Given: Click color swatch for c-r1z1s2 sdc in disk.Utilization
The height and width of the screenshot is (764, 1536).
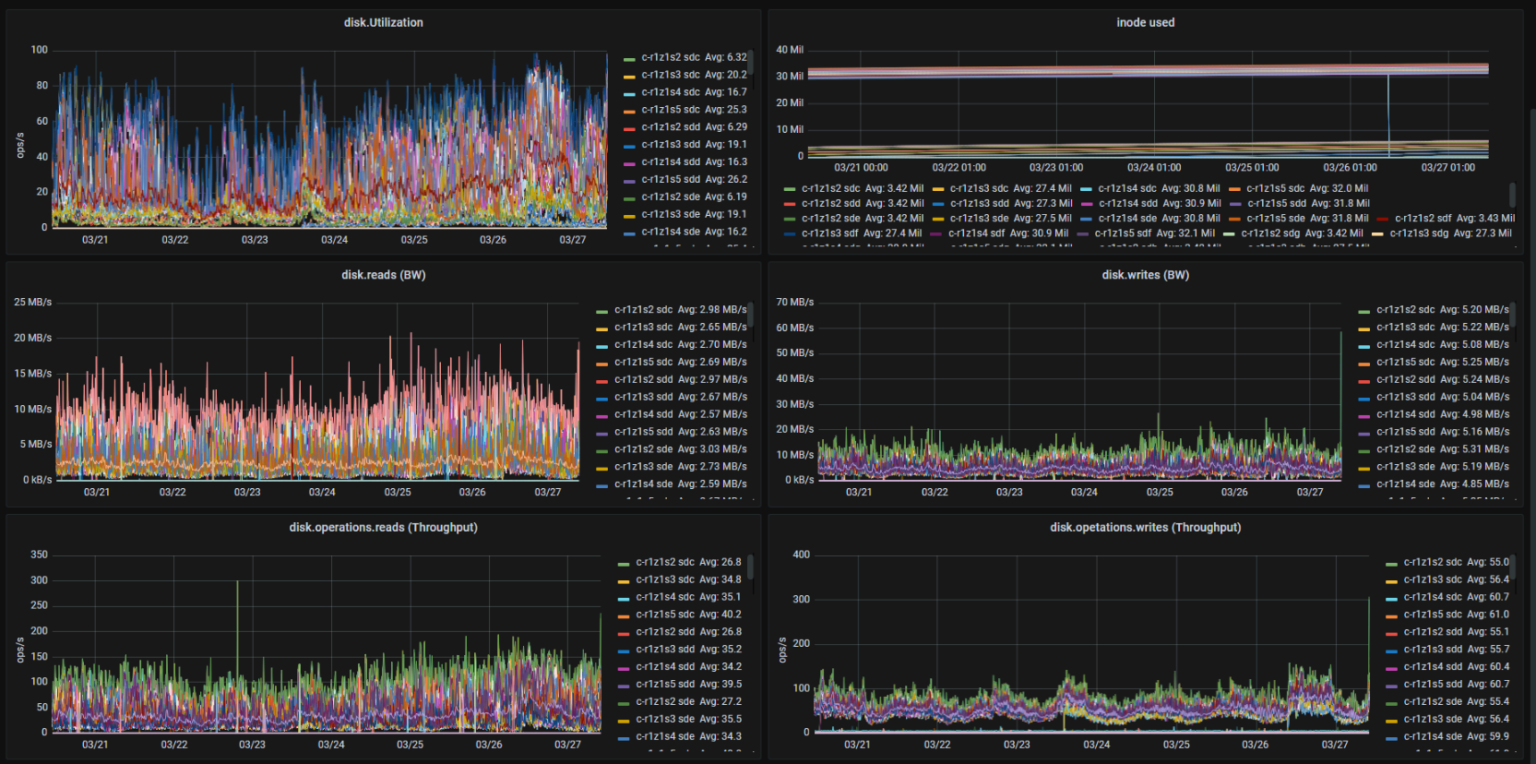Looking at the screenshot, I should 629,58.
